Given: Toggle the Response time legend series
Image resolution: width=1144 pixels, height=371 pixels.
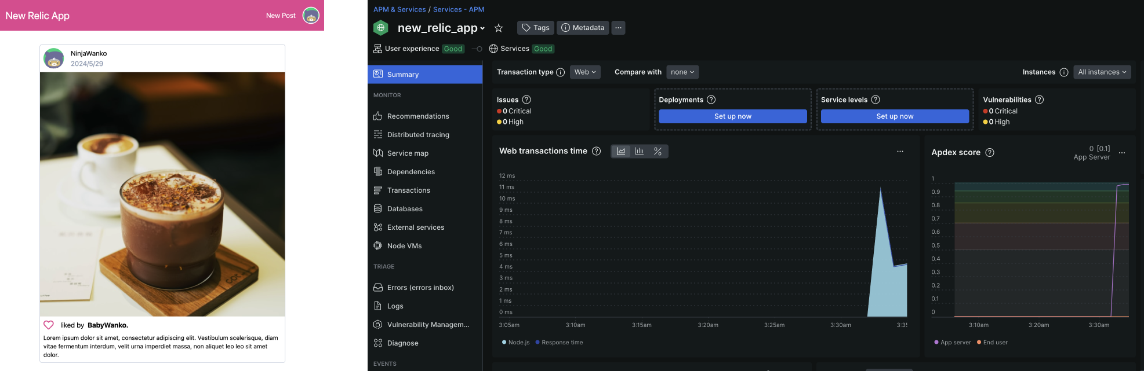Looking at the screenshot, I should click(x=559, y=343).
